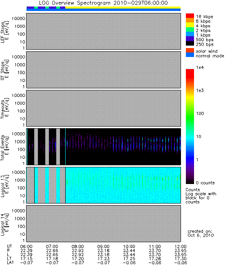Click the R row value 22.92
This screenshot has width=225, height=265.
[x=78, y=250]
